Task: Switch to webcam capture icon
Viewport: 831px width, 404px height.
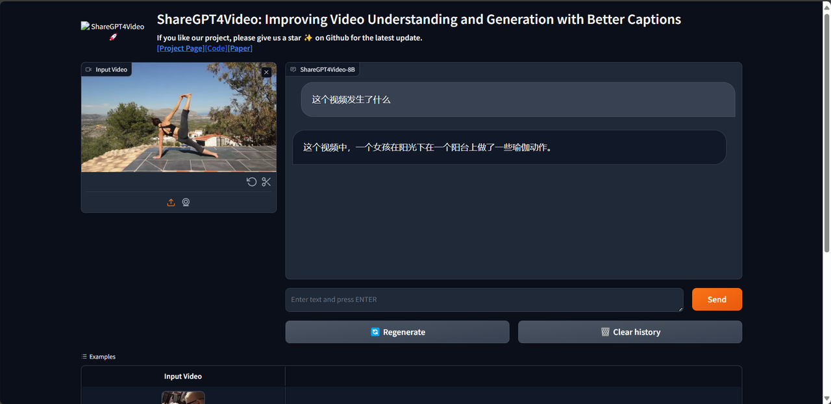Action: [186, 202]
